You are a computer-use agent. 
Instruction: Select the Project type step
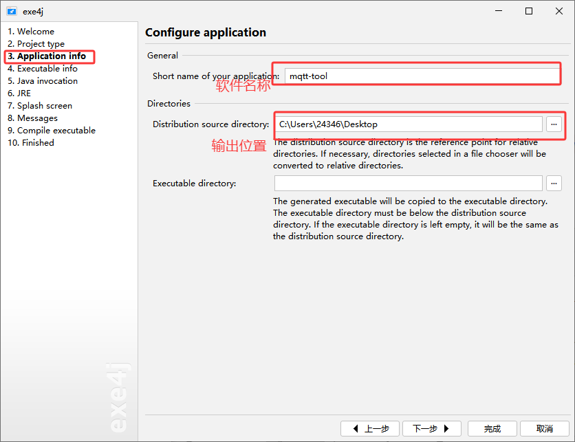point(36,44)
